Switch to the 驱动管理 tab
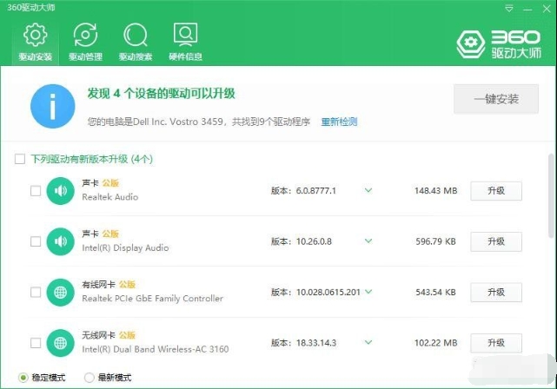 (85, 42)
